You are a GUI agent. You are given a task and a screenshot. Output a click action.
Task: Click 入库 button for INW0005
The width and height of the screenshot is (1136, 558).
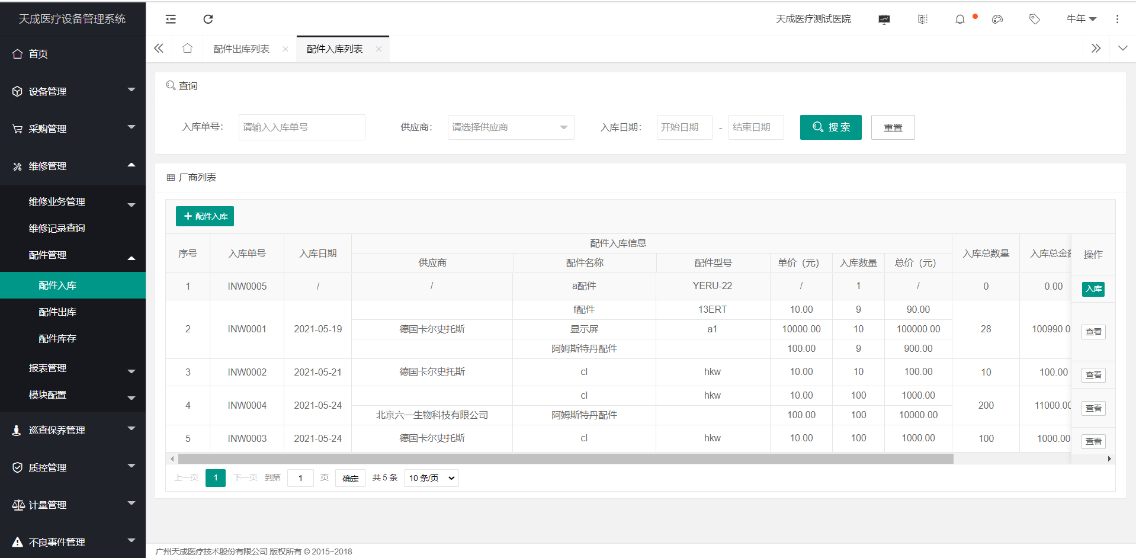1093,289
